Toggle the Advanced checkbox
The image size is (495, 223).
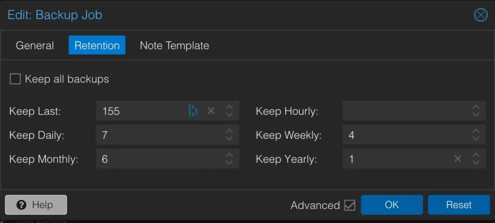(349, 205)
